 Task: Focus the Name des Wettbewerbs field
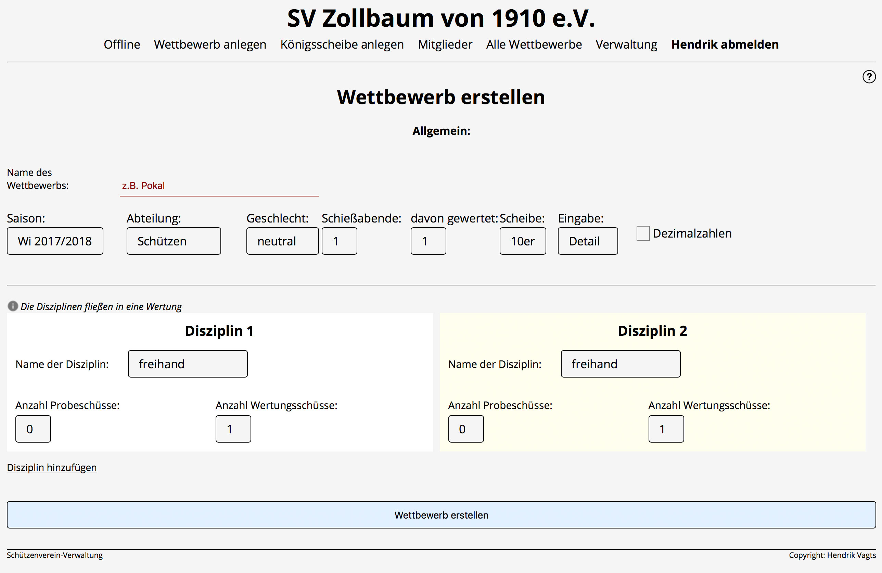point(219,186)
